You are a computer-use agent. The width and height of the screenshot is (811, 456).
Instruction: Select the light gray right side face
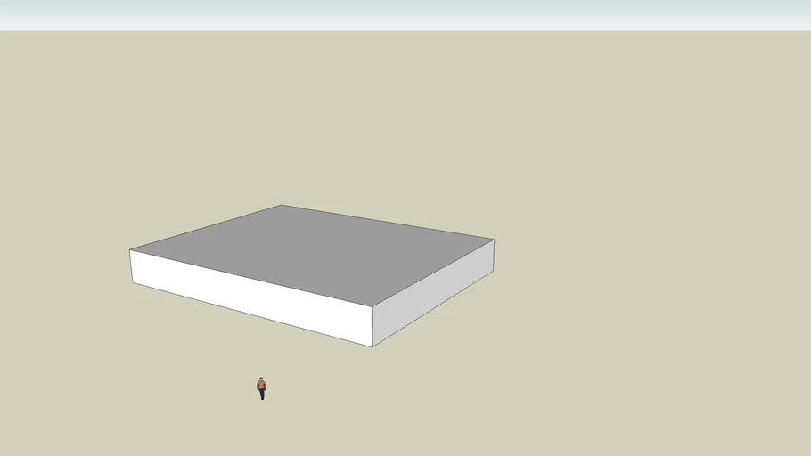click(433, 293)
